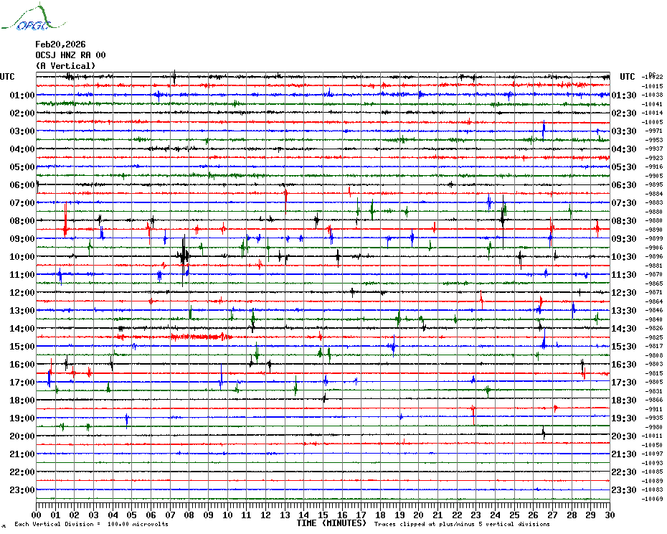Screen dimensions: 667x534
Task: Click the 19:30 half-hour label
Action: point(624,418)
